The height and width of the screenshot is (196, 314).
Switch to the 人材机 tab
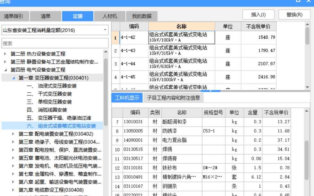110,16
